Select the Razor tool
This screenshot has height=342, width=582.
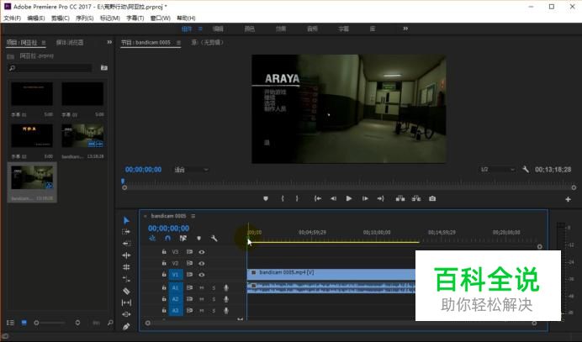(x=126, y=291)
